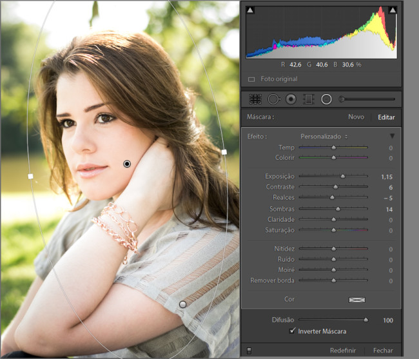The width and height of the screenshot is (419, 359).
Task: Click the Remover borda value 0
Action: (x=391, y=281)
